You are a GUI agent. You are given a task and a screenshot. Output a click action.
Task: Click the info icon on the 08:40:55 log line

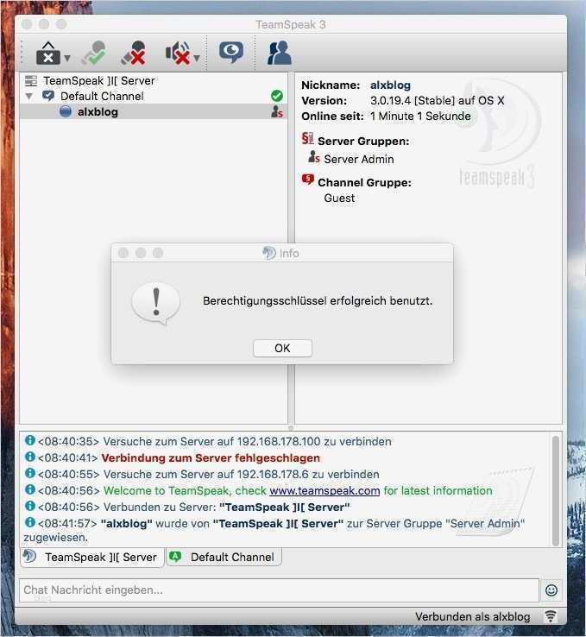[30, 473]
